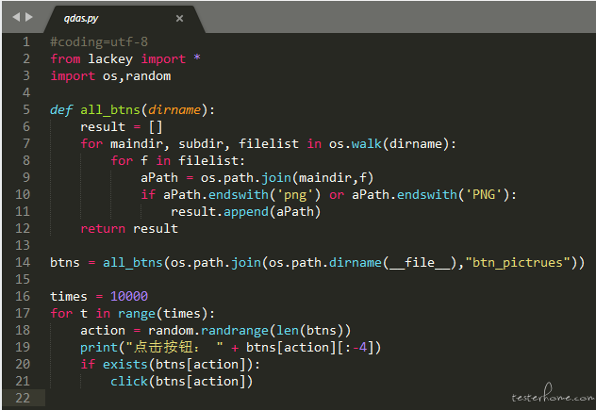Click 'range' on line 17

coord(137,314)
